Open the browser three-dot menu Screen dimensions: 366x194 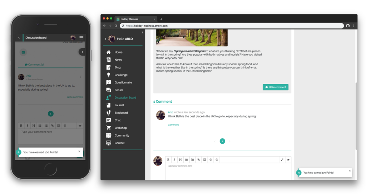pos(353,26)
